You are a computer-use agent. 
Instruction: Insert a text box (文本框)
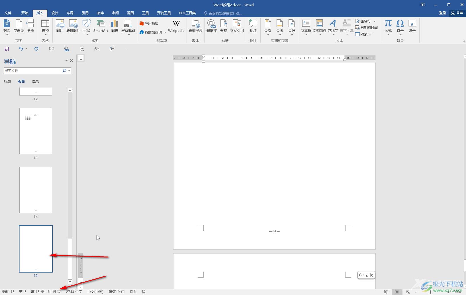click(x=306, y=27)
